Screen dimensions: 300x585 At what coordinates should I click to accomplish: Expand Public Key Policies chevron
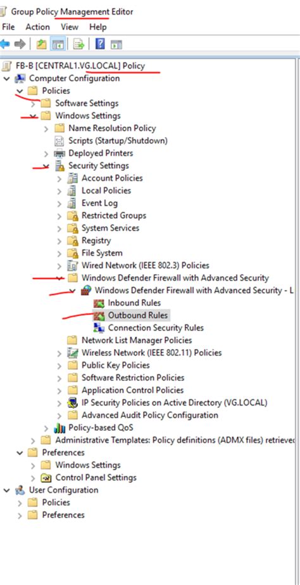pos(59,365)
